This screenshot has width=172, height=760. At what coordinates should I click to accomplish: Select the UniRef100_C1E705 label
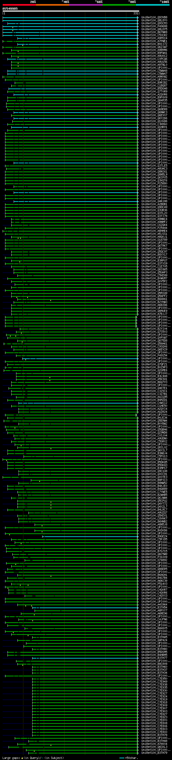point(154,266)
